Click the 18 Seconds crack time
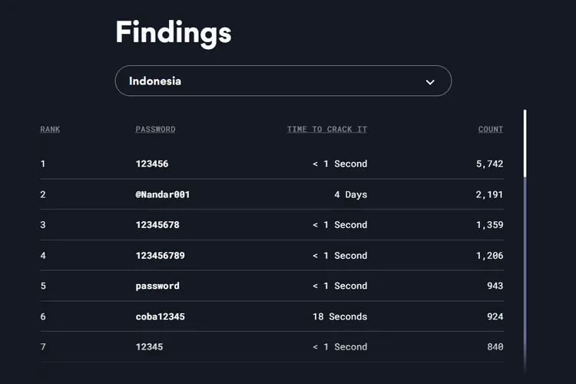 pyautogui.click(x=339, y=316)
